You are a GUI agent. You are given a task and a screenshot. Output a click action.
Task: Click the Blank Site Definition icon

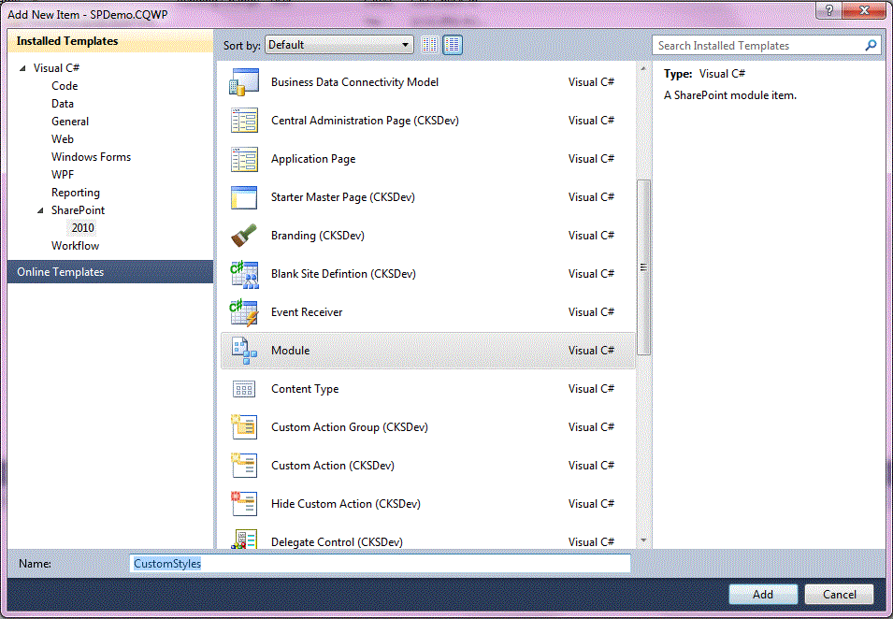click(244, 274)
